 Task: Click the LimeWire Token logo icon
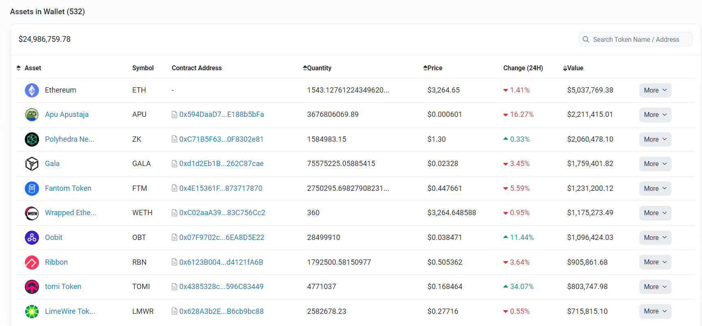32,311
